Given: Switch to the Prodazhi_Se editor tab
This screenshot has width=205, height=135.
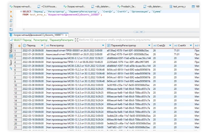Looking at the screenshot, I should [x=127, y=6].
